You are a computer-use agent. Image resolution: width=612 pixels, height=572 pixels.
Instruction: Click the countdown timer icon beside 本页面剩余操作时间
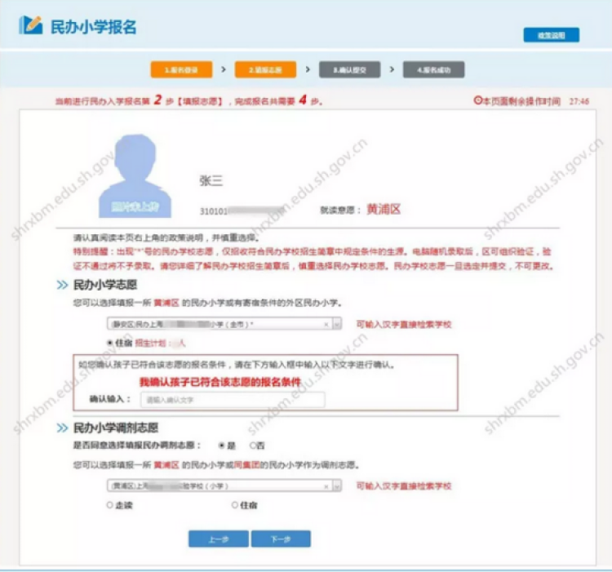(x=477, y=100)
